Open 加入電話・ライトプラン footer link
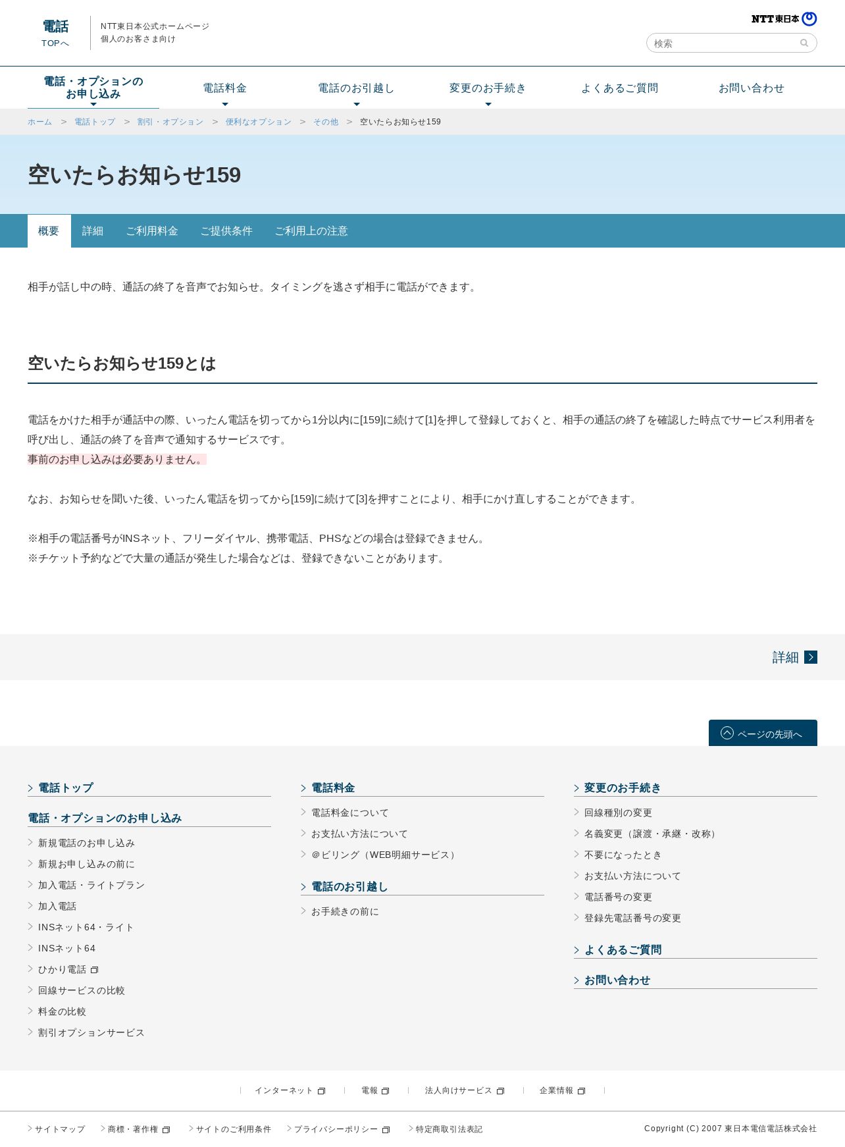 coord(91,885)
